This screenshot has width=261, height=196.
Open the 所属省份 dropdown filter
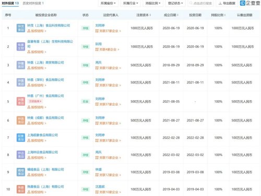point(108,3)
